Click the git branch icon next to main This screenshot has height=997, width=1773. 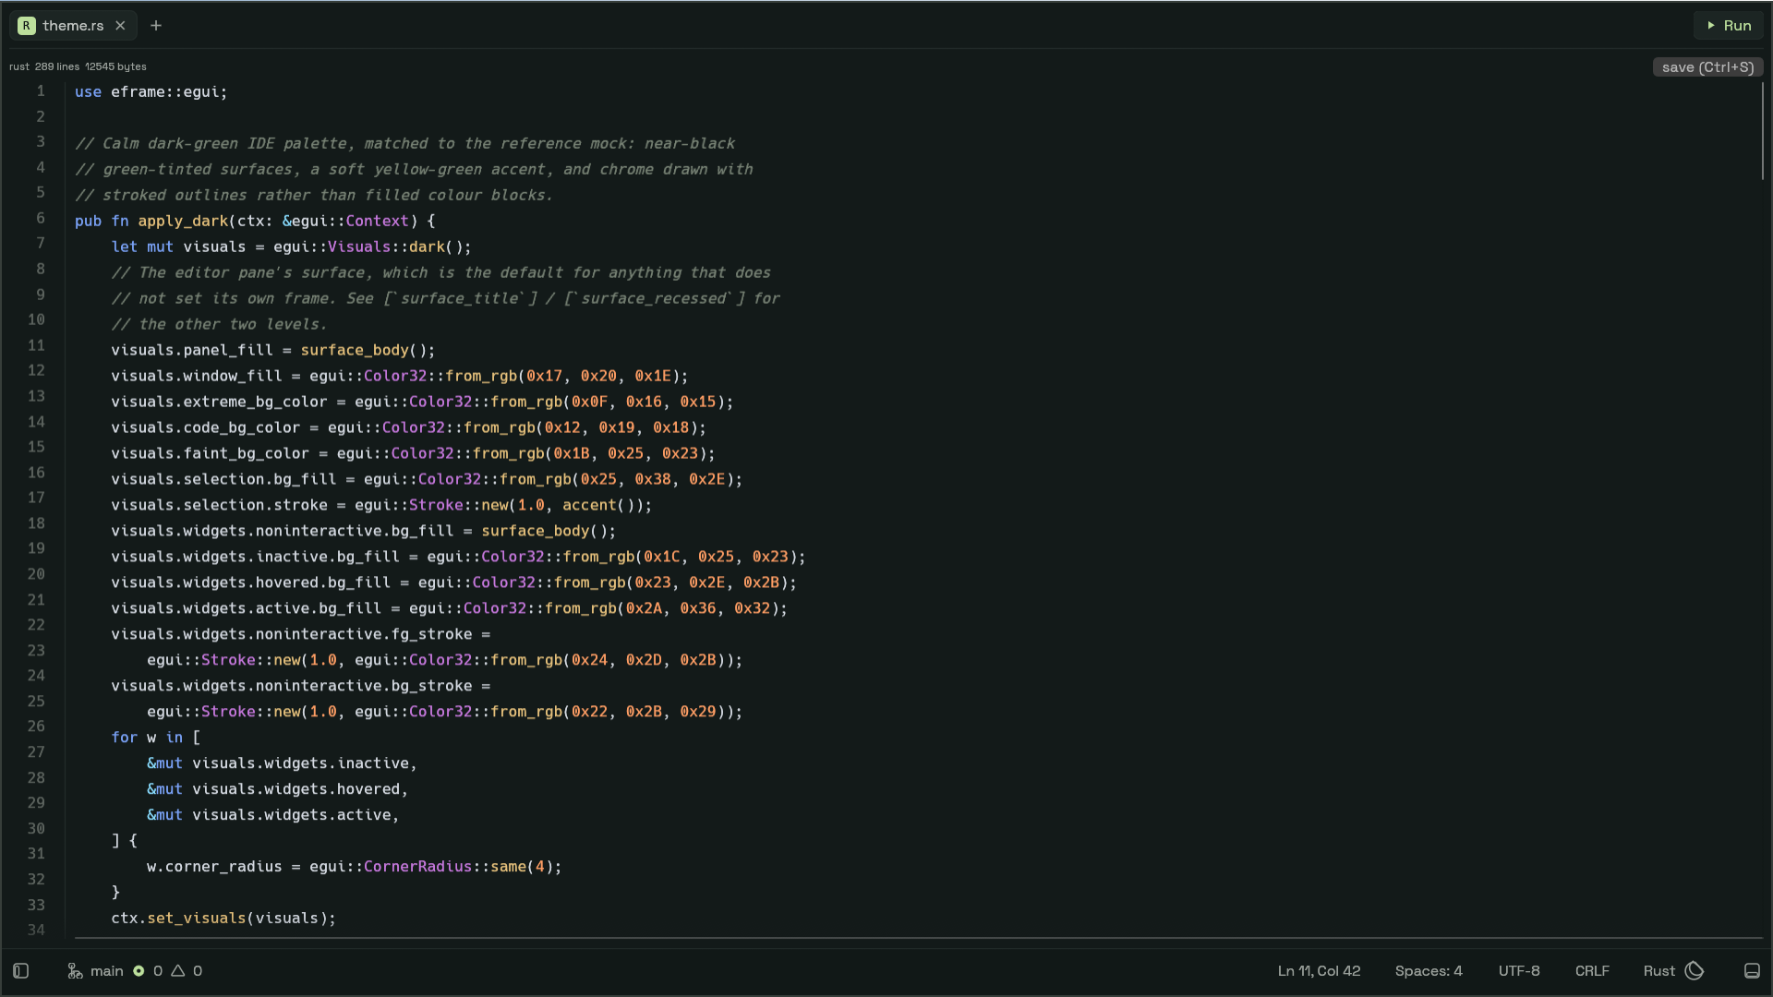75,970
